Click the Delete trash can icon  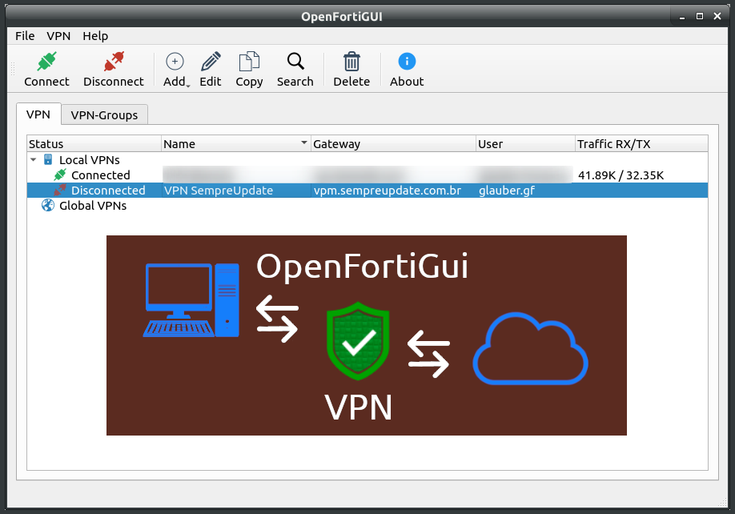click(351, 62)
